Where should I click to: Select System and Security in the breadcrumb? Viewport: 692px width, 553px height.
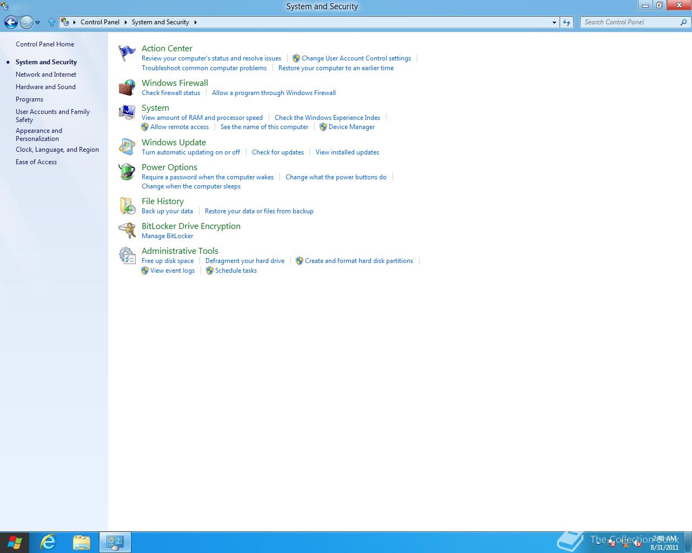coord(161,22)
